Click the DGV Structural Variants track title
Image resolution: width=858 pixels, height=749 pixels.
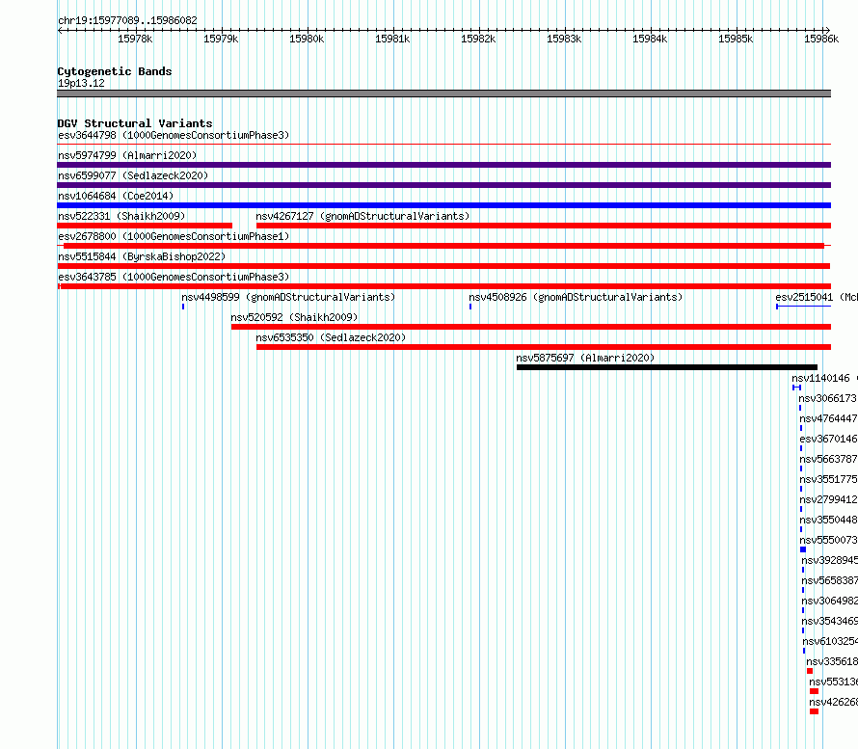(x=135, y=123)
